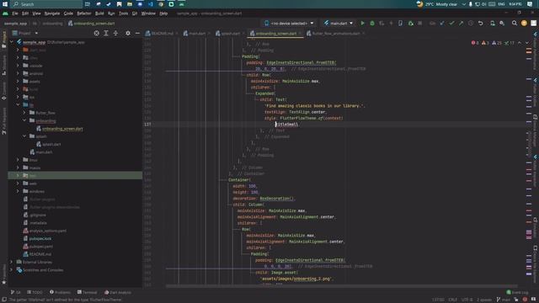This screenshot has height=303, width=539.
Task: Open the main.dart run configuration dropdown
Action: (339, 24)
